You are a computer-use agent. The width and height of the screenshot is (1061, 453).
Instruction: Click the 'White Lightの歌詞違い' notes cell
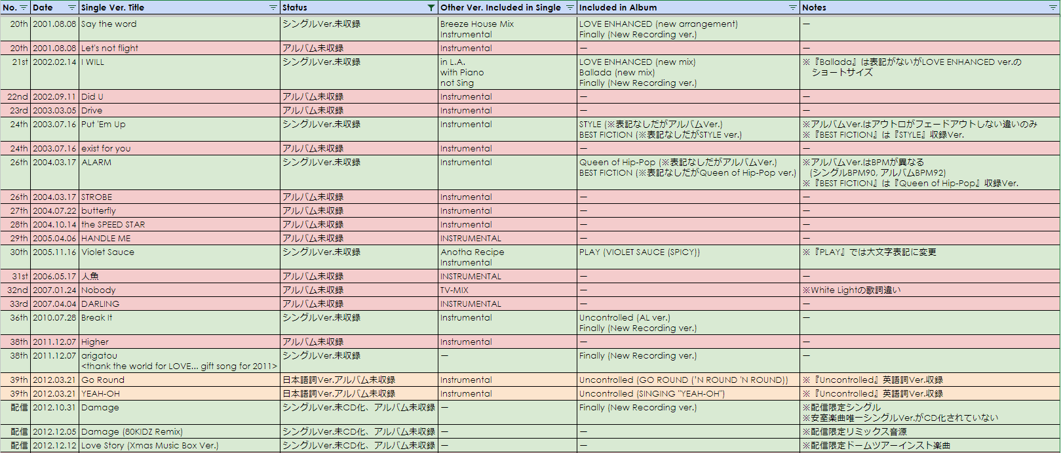(x=930, y=290)
